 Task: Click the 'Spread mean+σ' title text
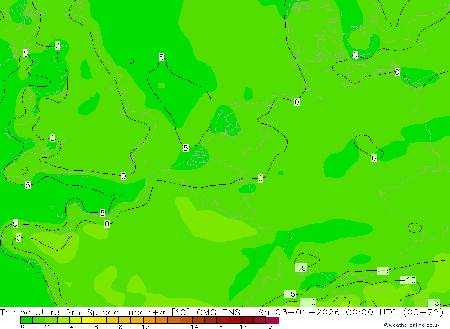pyautogui.click(x=126, y=312)
